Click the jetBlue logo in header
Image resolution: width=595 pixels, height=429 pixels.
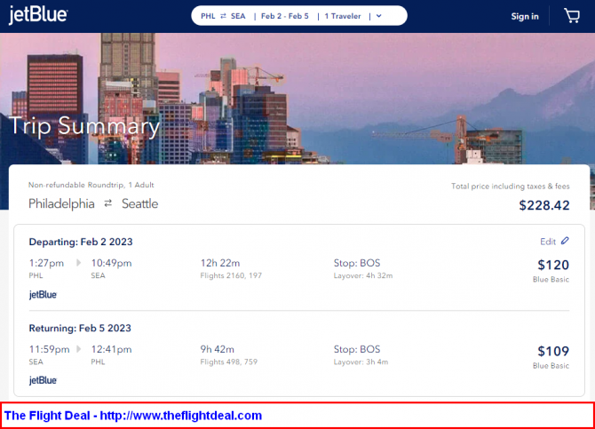(38, 15)
